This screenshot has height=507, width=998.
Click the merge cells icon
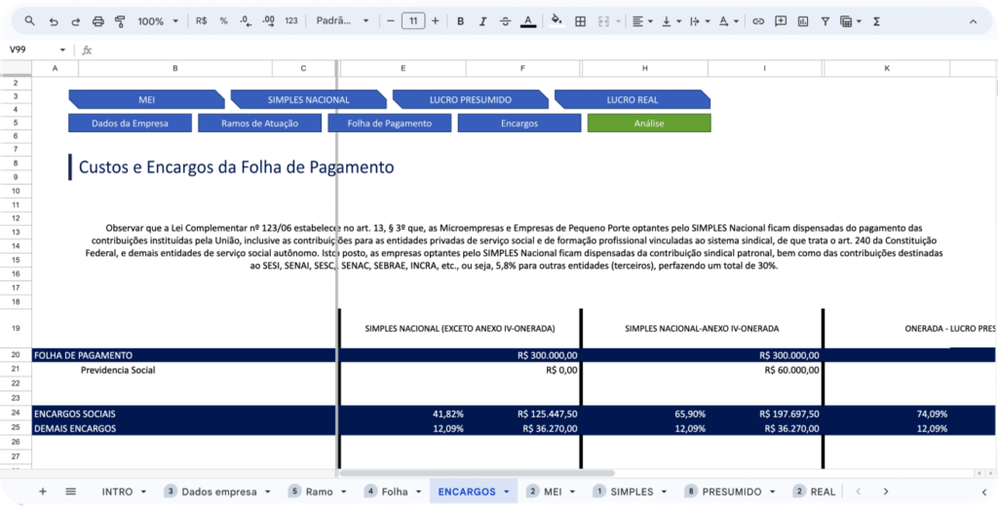(603, 21)
